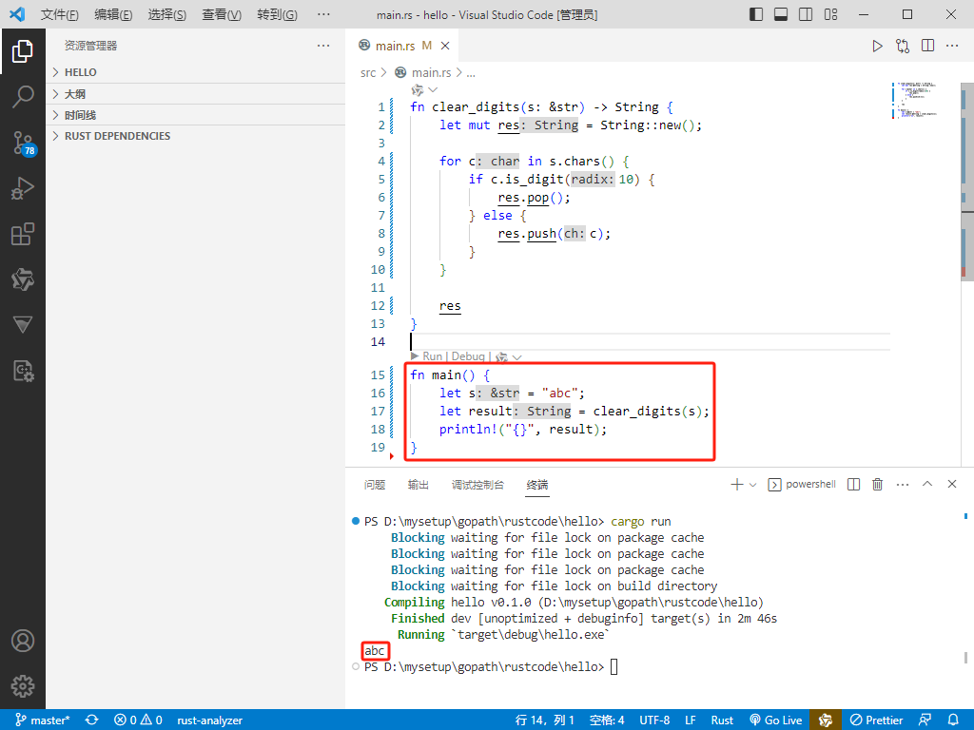Click the sync changes icon in status bar
Viewport: 974px width, 730px height.
(x=92, y=720)
